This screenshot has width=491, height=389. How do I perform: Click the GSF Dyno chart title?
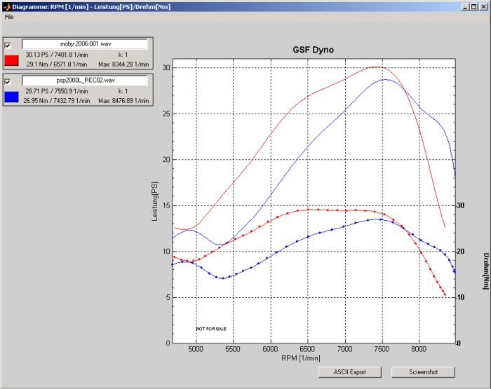(314, 50)
